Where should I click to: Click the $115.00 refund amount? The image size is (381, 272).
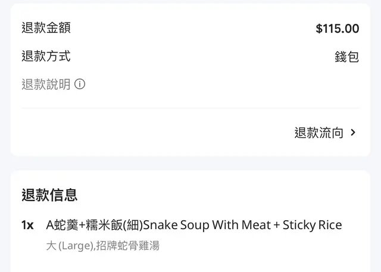[x=338, y=29]
